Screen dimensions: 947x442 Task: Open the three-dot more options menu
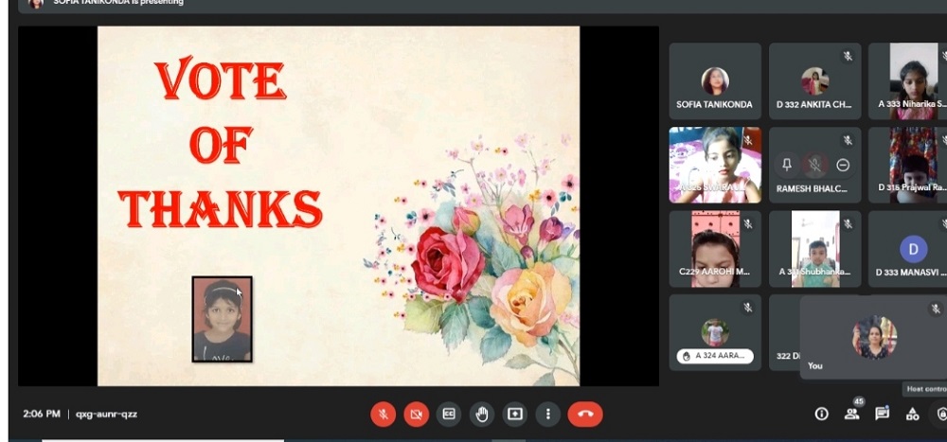coord(548,414)
